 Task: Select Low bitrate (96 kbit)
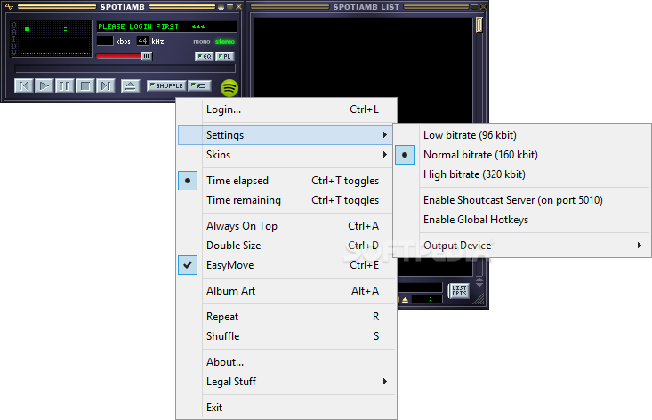tap(522, 135)
